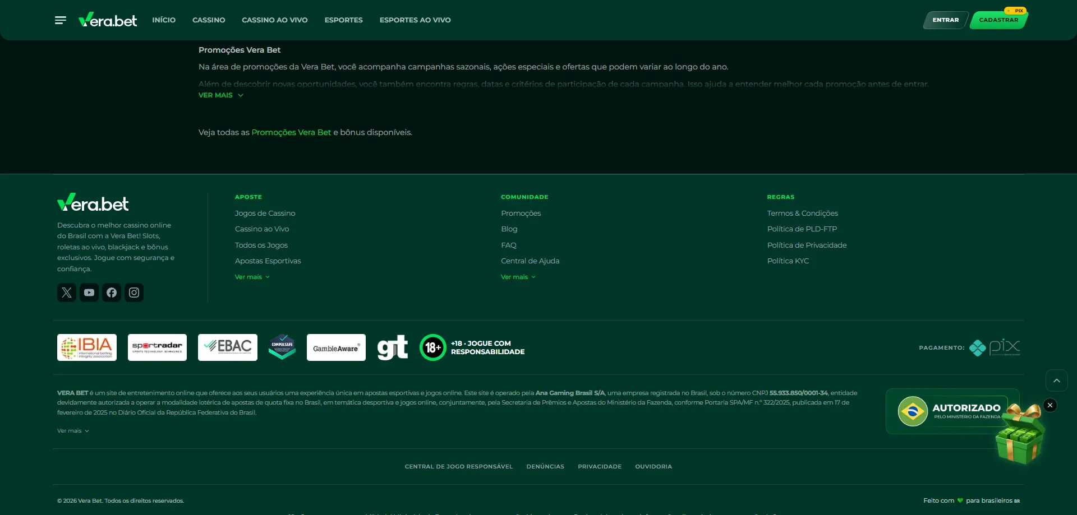This screenshot has width=1077, height=515.
Task: Open Política KYC link
Action: [788, 261]
